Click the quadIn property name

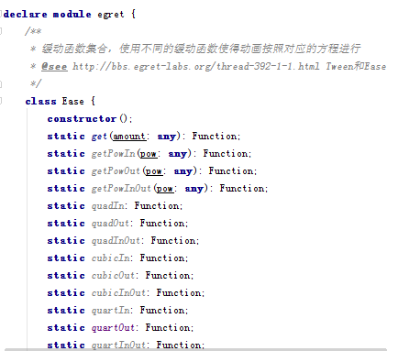click(108, 206)
